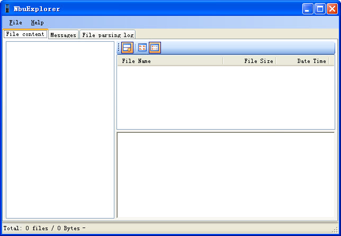341x236 pixels.
Task: Switch to the Messages tab
Action: [63, 35]
